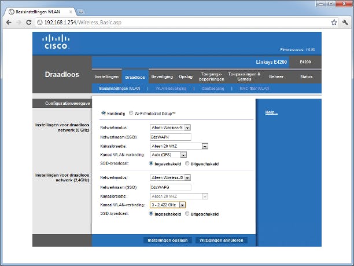This screenshot has width=354, height=266.
Task: Click the Instellingen opslaan button
Action: tap(168, 241)
